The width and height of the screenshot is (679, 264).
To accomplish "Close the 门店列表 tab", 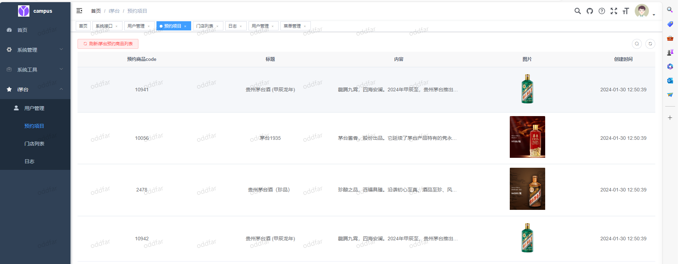I will pyautogui.click(x=217, y=26).
